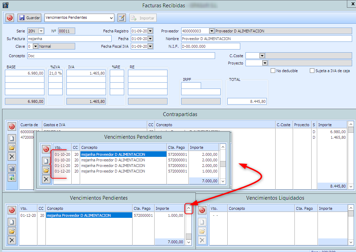Click scroll up arrow in Vencimientos Pendientes list
This screenshot has height=252, width=356.
(x=189, y=209)
